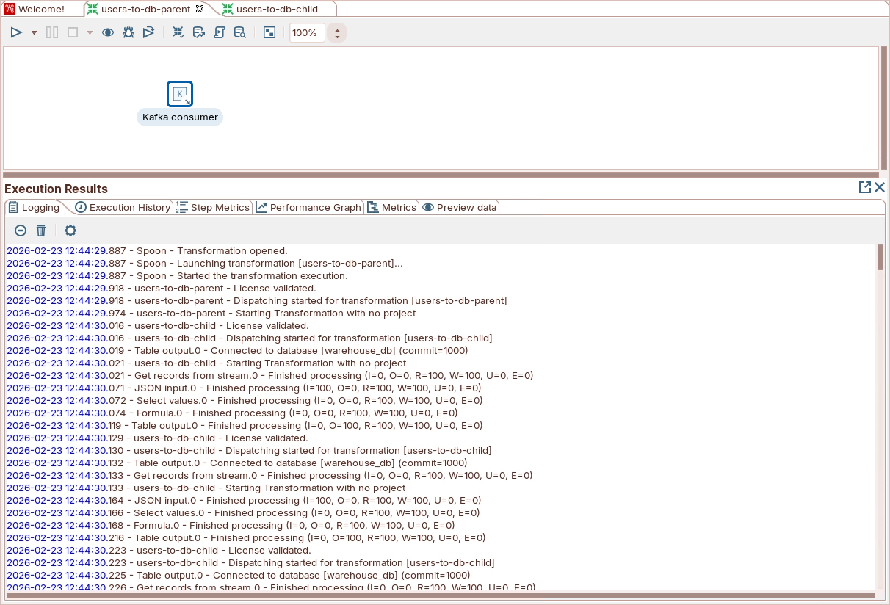The height and width of the screenshot is (605, 890).
Task: Open the Welcome! tab
Action: tap(40, 10)
